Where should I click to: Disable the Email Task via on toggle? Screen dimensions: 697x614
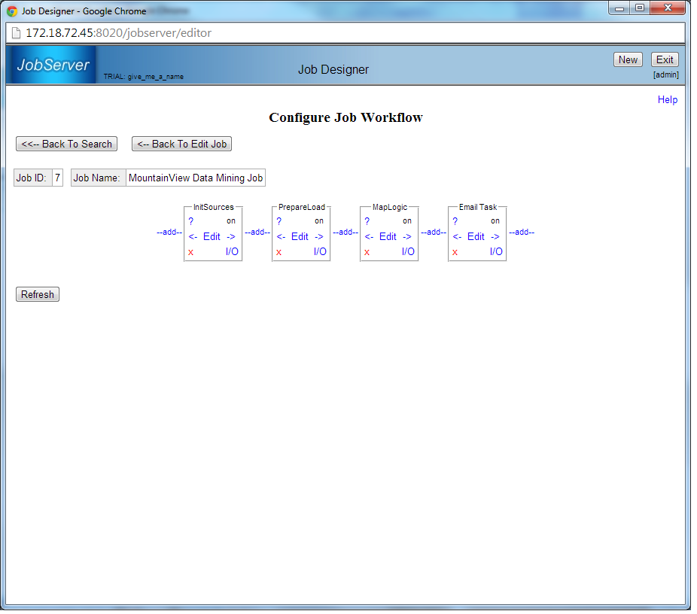pyautogui.click(x=495, y=221)
